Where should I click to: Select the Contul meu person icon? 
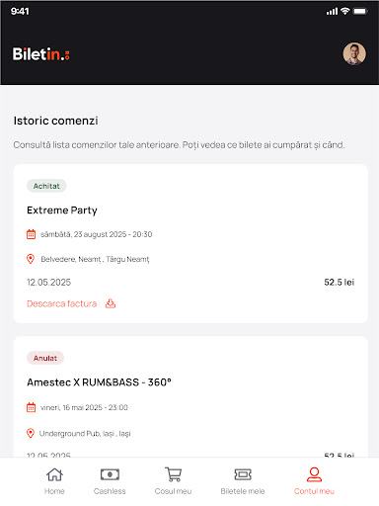tap(314, 474)
